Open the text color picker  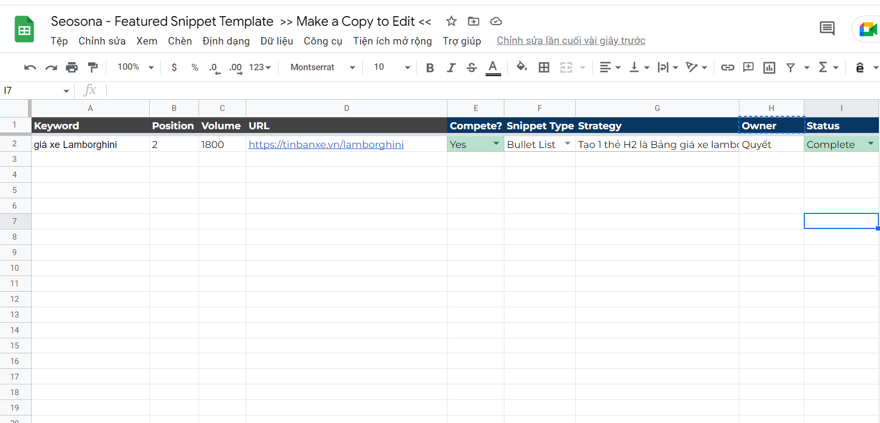(493, 68)
